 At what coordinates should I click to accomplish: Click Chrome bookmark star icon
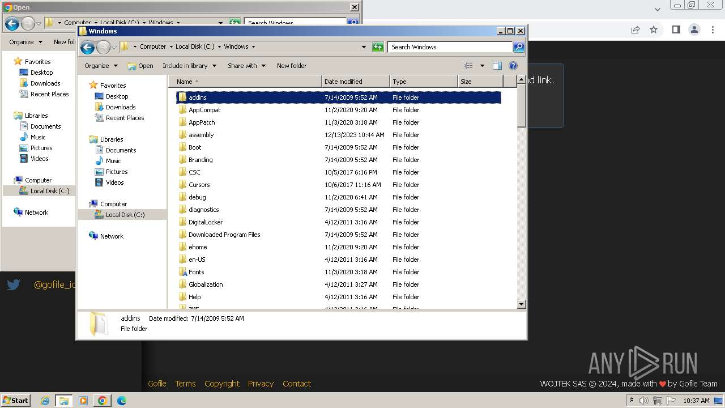(x=654, y=29)
